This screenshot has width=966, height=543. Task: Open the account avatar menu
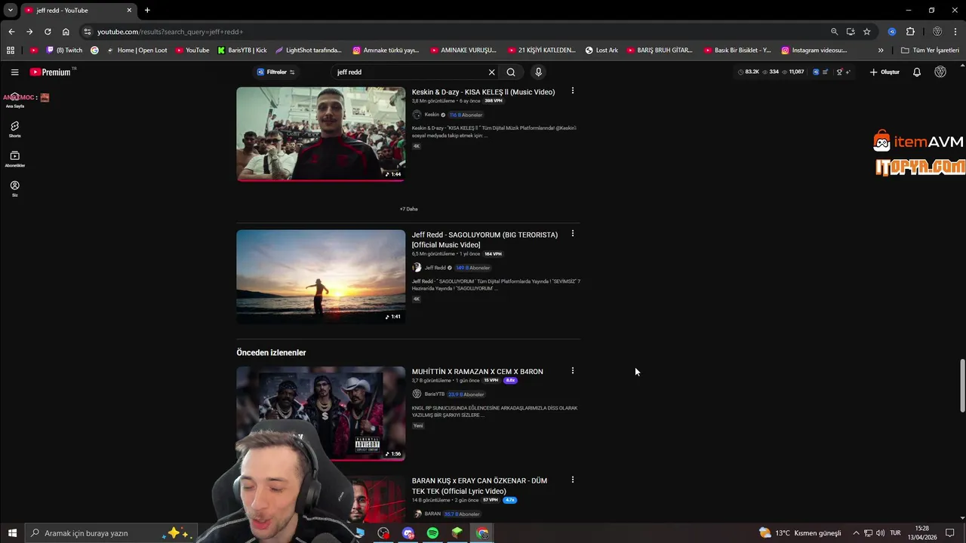coord(940,72)
